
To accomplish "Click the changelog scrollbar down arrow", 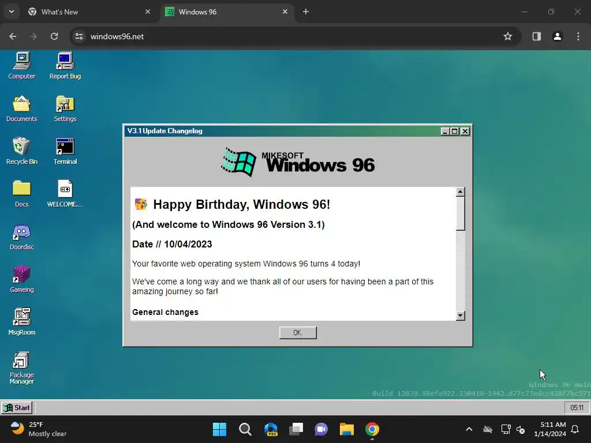I will 460,316.
